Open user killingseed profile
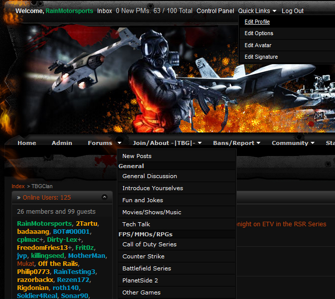The image size is (335, 299). pyautogui.click(x=48, y=256)
